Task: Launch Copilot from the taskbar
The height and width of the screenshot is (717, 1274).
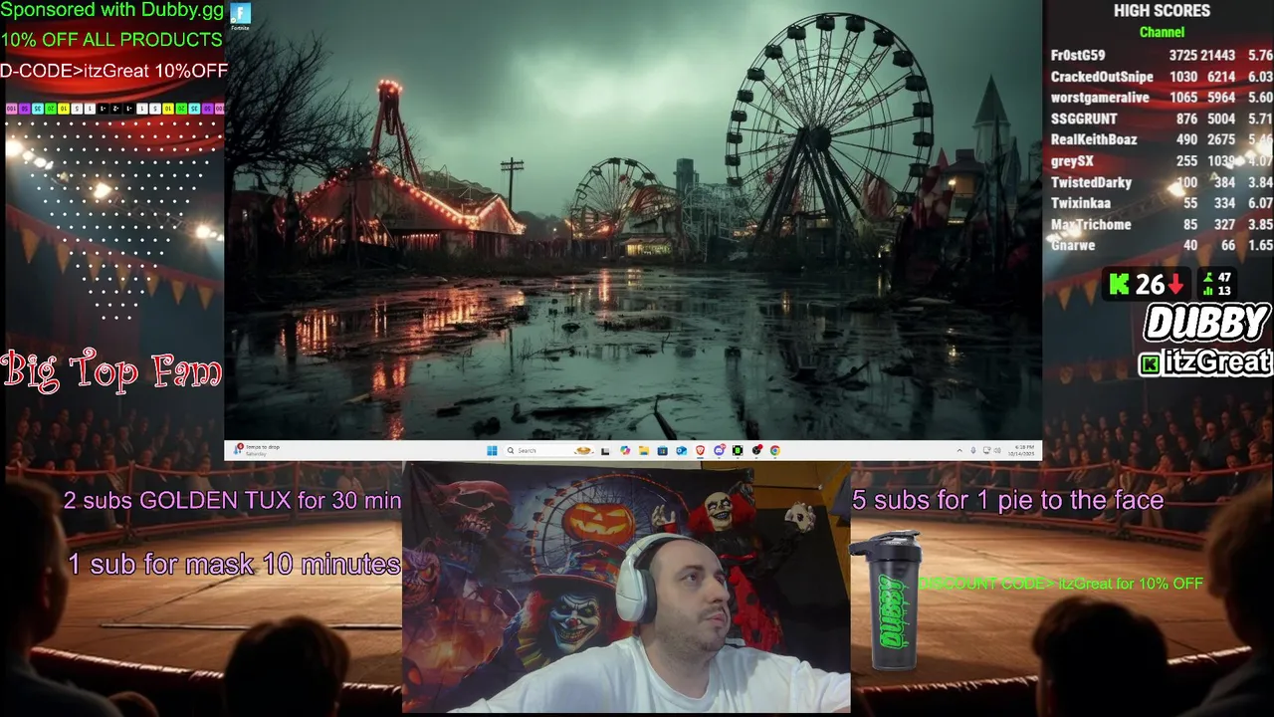Action: (625, 450)
